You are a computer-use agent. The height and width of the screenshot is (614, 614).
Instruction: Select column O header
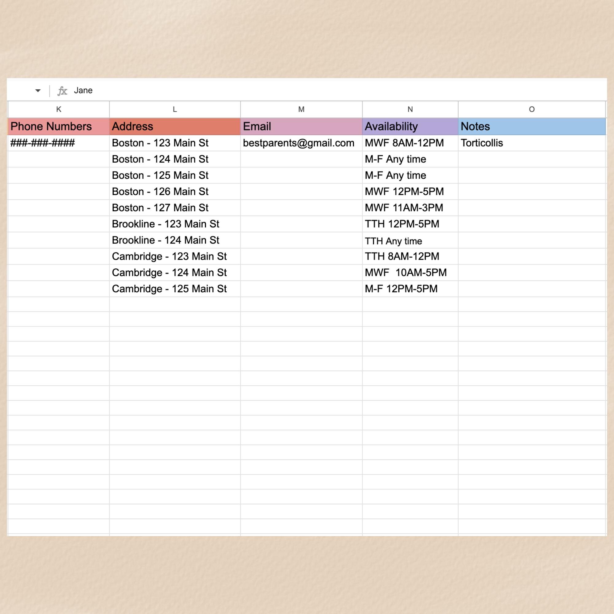(532, 109)
